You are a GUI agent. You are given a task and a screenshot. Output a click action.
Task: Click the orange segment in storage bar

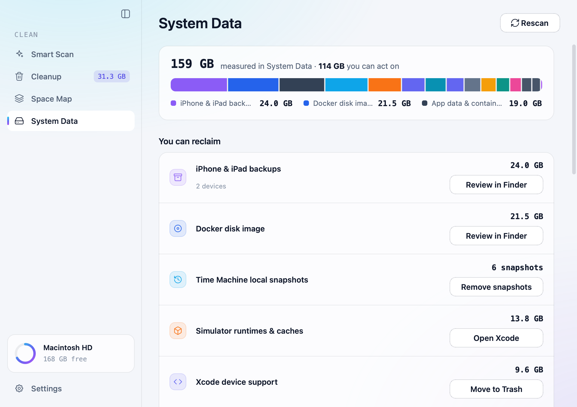[x=385, y=85]
